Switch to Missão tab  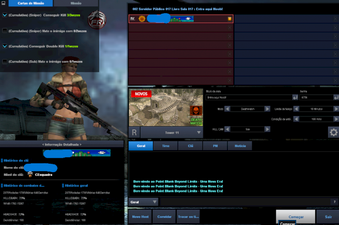[x=76, y=3]
